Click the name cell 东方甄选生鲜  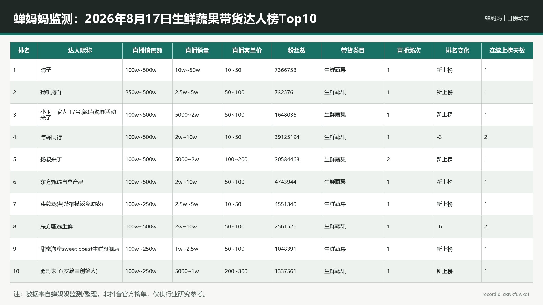coord(57,226)
